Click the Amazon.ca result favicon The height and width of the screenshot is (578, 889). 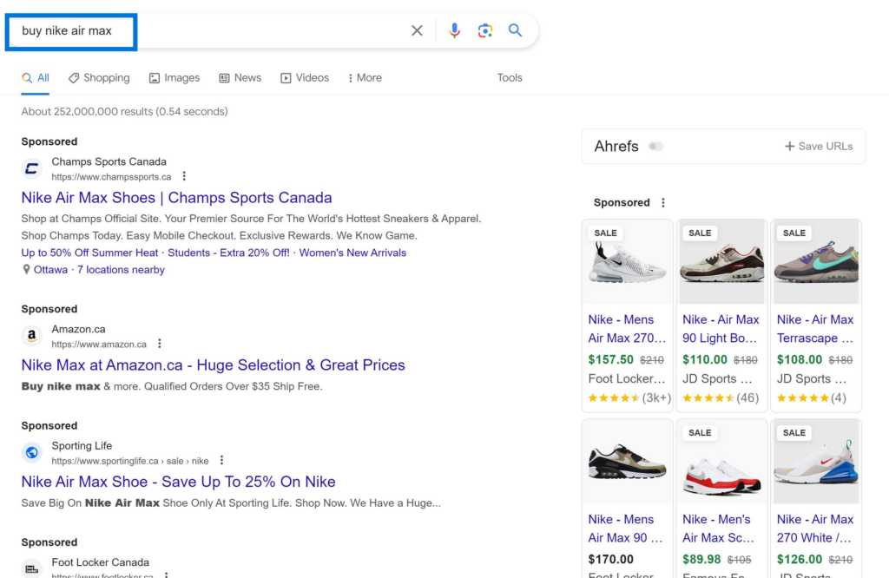[x=31, y=336]
